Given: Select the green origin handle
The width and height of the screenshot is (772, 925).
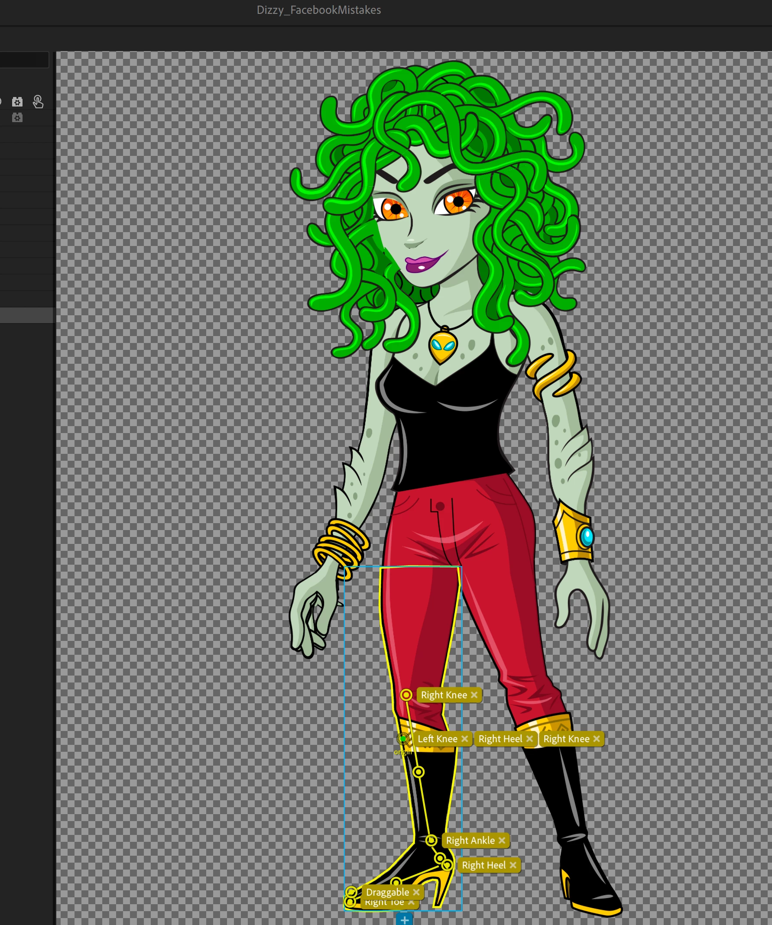Looking at the screenshot, I should click(403, 739).
